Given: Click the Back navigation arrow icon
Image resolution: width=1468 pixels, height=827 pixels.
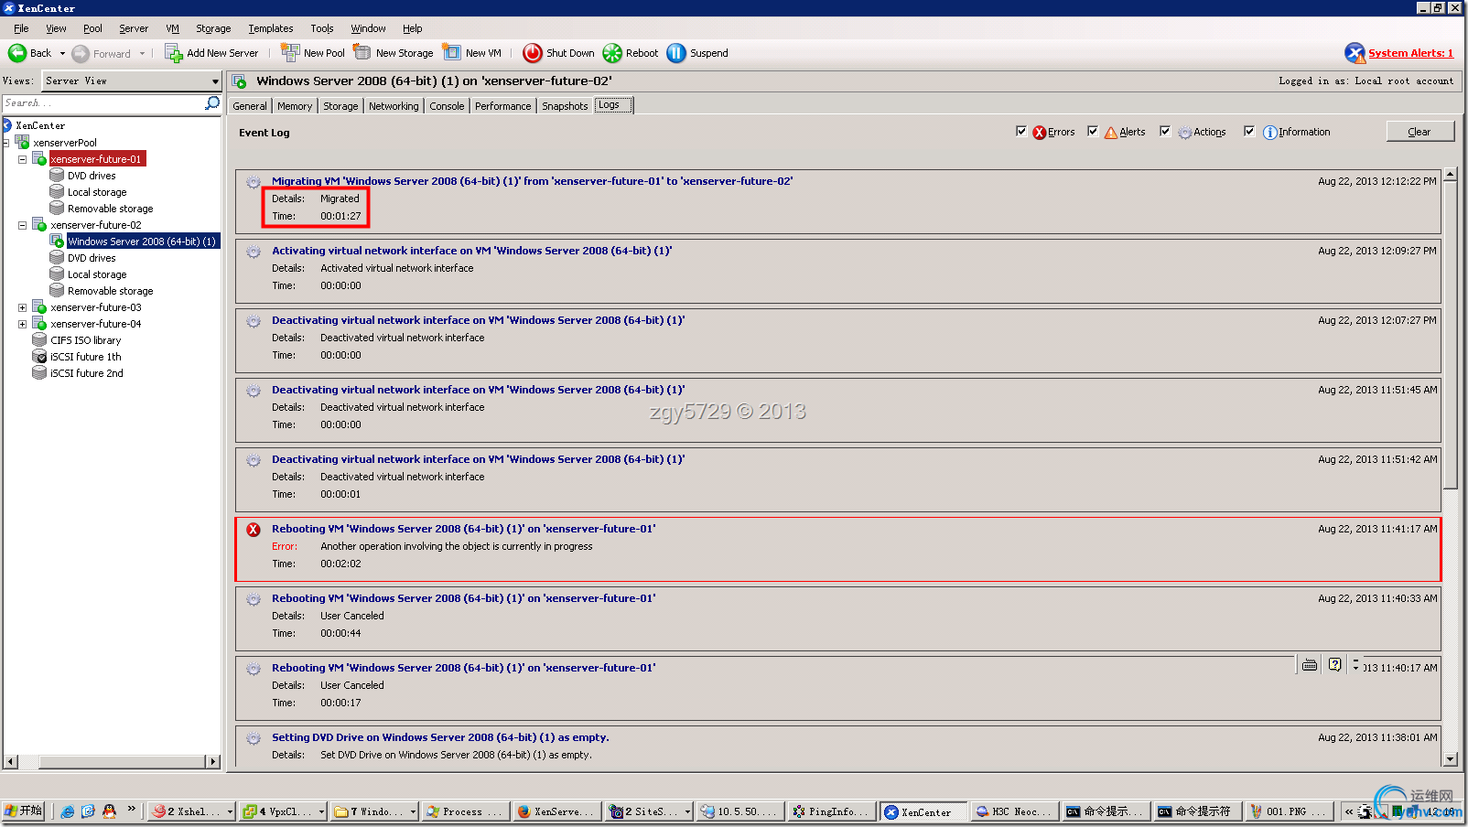Looking at the screenshot, I should (x=17, y=53).
